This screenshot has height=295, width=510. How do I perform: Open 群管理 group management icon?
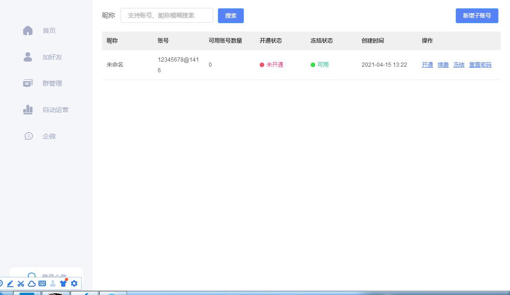[x=28, y=83]
